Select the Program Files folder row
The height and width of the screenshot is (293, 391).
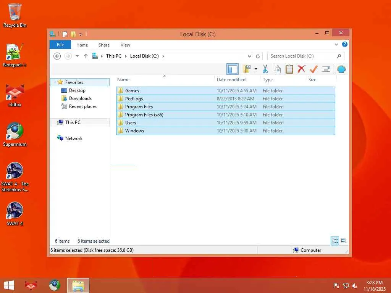tap(225, 107)
